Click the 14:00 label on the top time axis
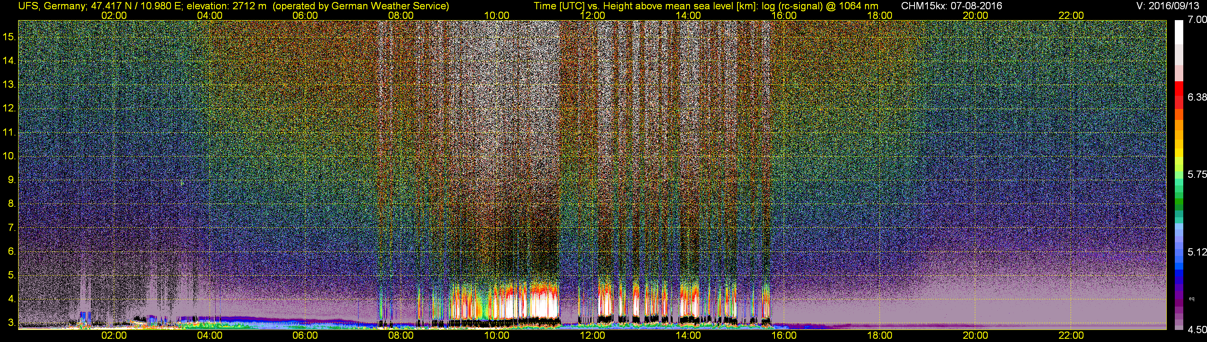The height and width of the screenshot is (342, 1207). pos(688,15)
